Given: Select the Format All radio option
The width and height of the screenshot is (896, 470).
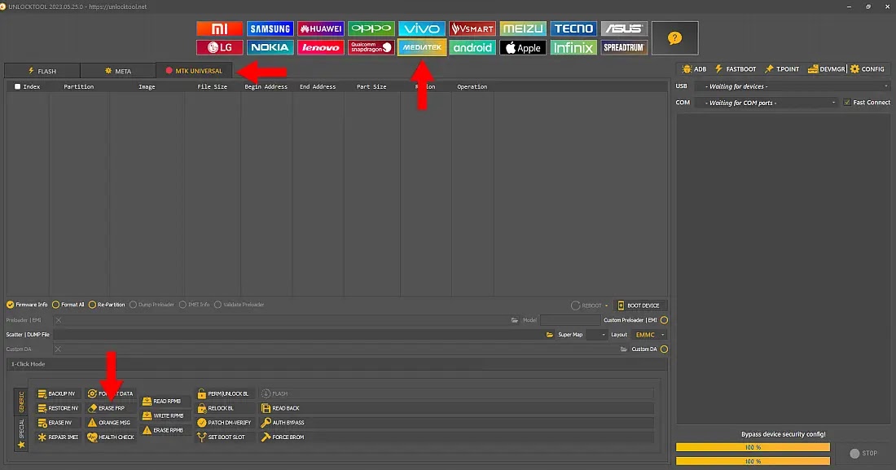Looking at the screenshot, I should pos(68,305).
